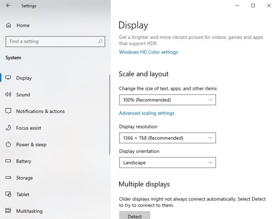Screen dimensions: 277x219
Task: Click the Power & sleep icon
Action: (x=8, y=145)
